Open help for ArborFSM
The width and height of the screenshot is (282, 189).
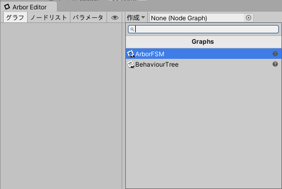coord(275,54)
